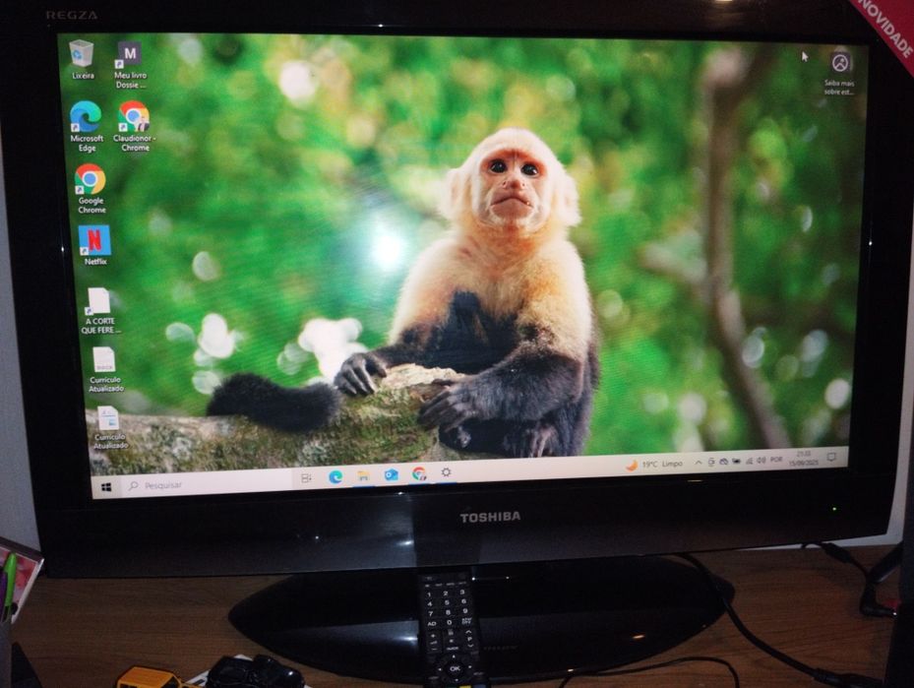
Task: Select the lower Currículo Atualizado document icon
Action: coord(109,428)
